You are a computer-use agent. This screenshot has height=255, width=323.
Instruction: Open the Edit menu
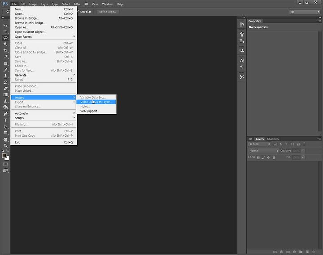(x=23, y=4)
